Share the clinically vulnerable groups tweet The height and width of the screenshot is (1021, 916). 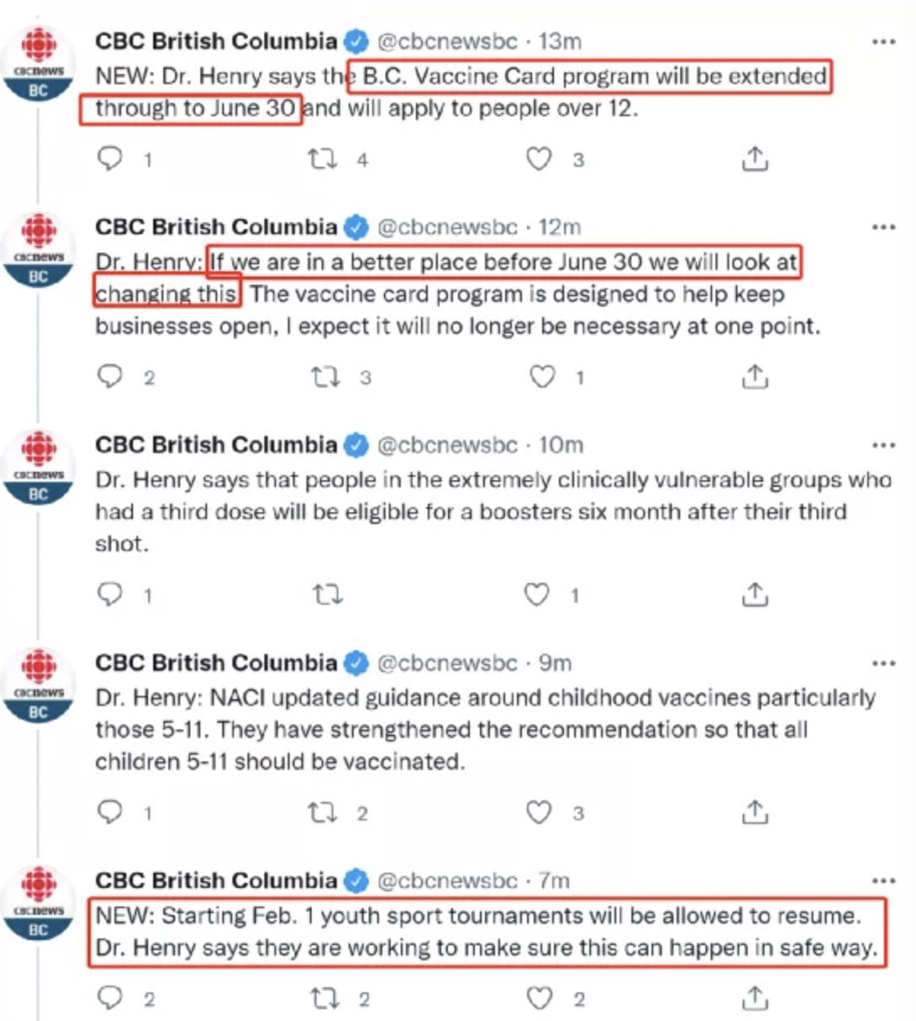755,594
